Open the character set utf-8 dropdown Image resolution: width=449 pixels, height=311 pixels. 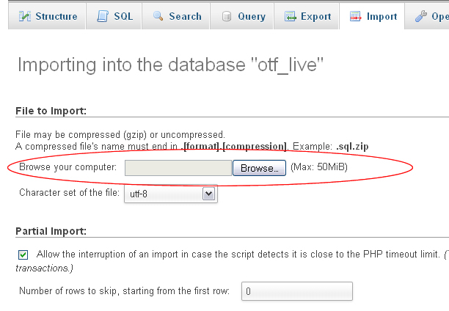click(172, 194)
